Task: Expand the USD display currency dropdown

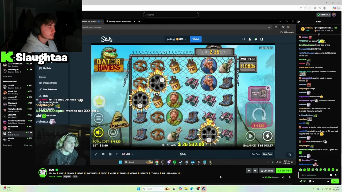Action: click(128, 154)
